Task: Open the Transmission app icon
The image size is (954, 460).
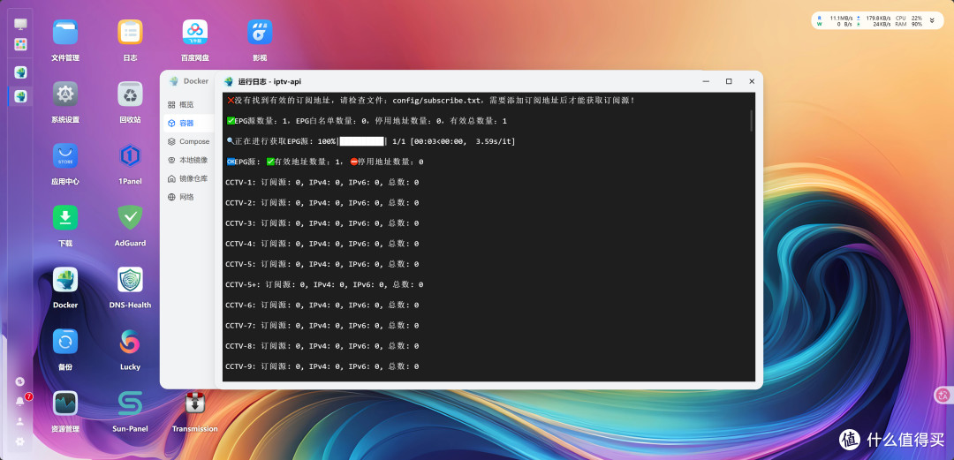Action: pos(194,403)
